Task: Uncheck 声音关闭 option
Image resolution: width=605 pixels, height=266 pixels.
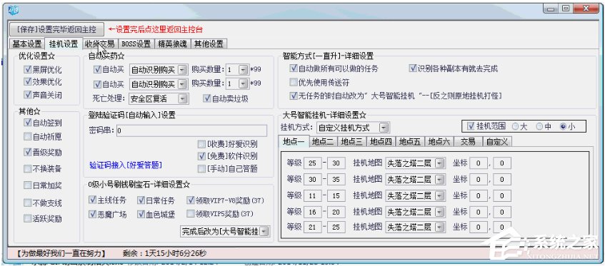Action: (42, 94)
